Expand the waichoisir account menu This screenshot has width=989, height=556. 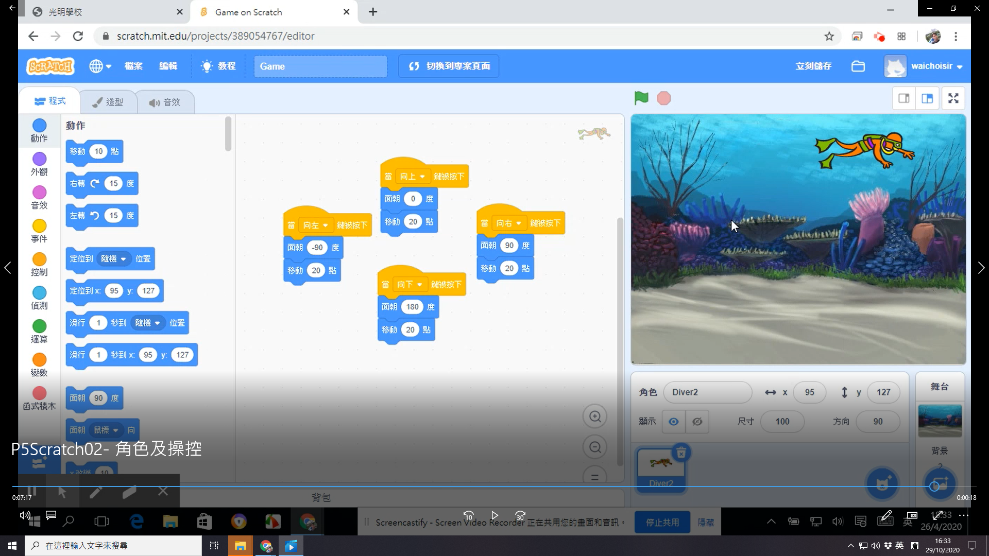(x=924, y=66)
